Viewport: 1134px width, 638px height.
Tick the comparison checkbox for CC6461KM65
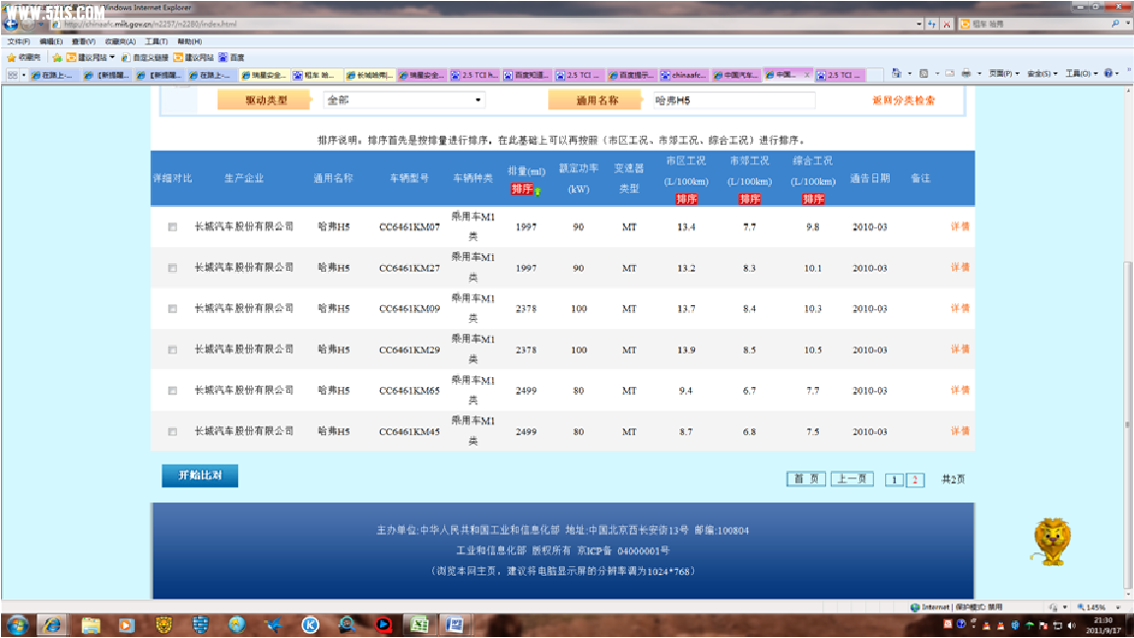click(x=172, y=391)
